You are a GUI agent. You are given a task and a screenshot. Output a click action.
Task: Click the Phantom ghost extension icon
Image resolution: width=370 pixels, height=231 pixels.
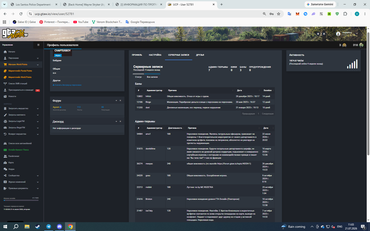tap(313, 14)
